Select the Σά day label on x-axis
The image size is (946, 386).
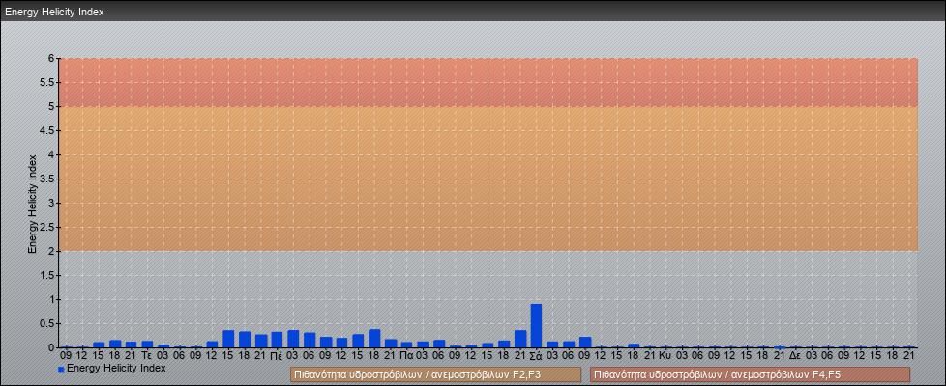coord(536,355)
